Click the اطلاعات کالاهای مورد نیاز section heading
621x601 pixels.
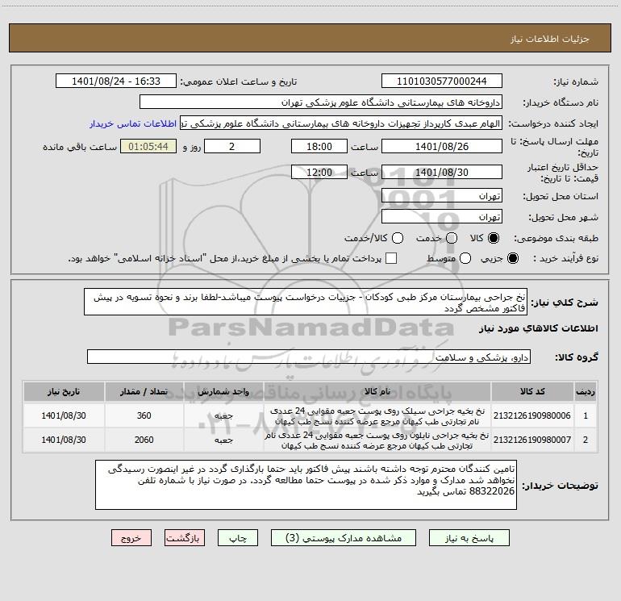[x=539, y=328]
